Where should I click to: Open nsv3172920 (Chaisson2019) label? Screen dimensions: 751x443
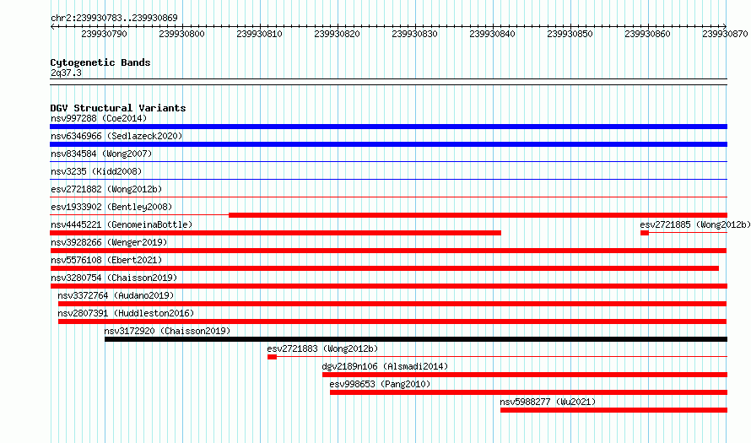tap(167, 331)
